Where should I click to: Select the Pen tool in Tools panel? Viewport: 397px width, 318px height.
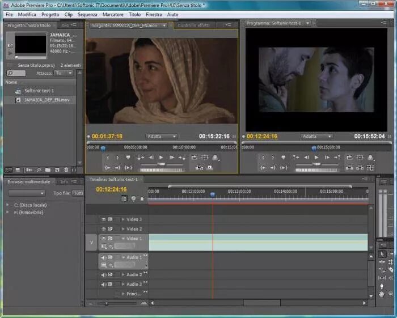(382, 286)
